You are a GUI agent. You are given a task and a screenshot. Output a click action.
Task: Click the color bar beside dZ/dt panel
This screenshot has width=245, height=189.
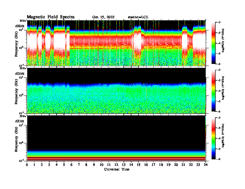coord(213,138)
